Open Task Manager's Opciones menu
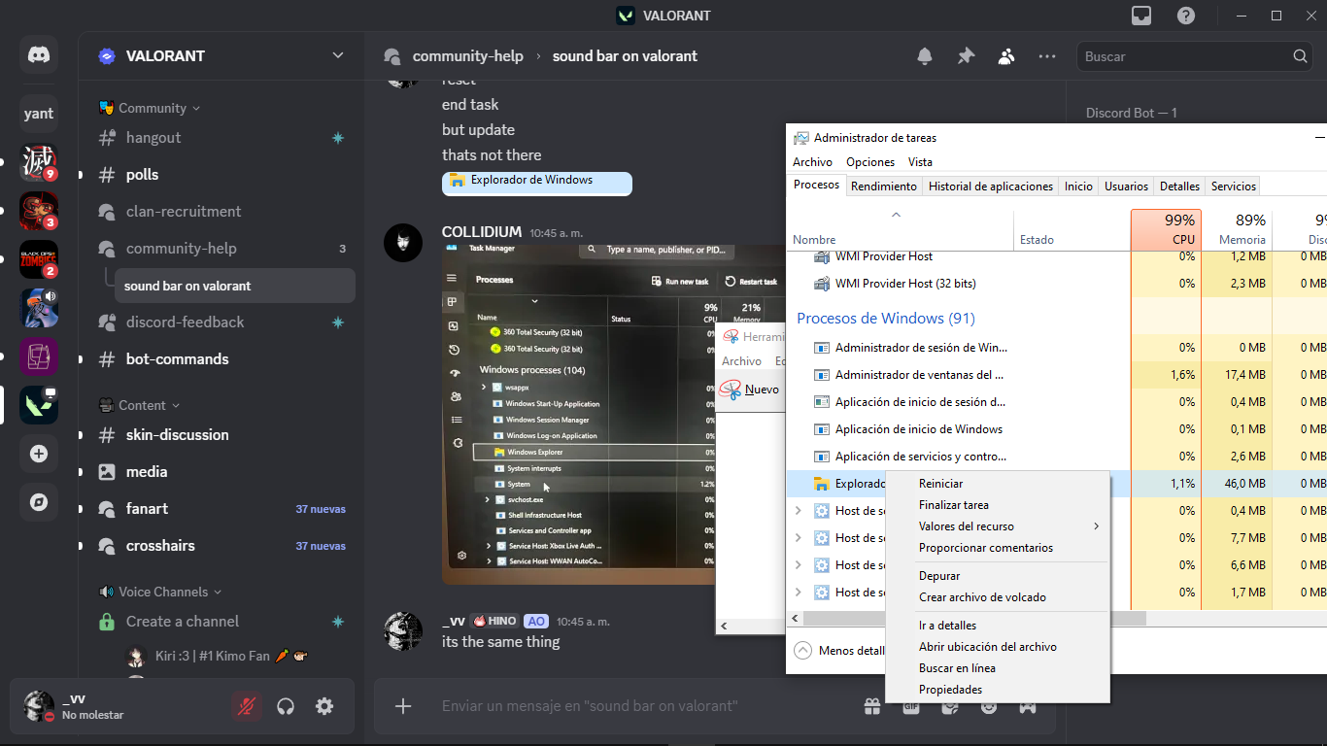 point(870,162)
